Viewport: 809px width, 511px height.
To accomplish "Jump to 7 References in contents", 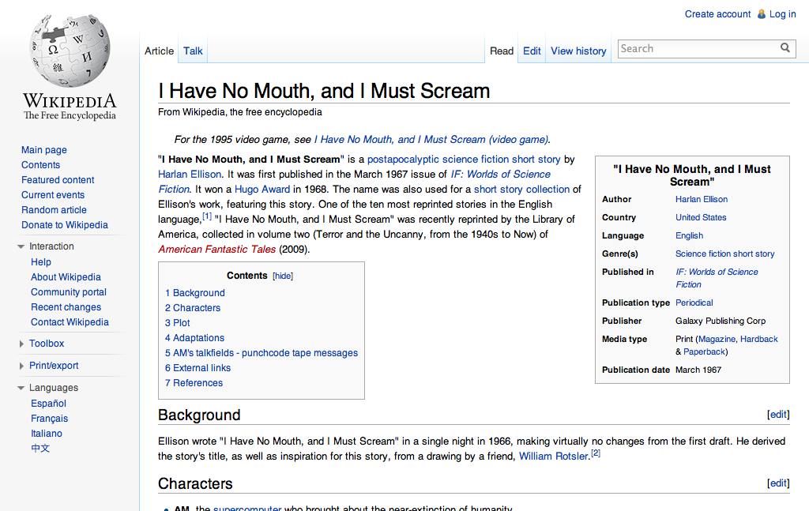I will tap(194, 382).
